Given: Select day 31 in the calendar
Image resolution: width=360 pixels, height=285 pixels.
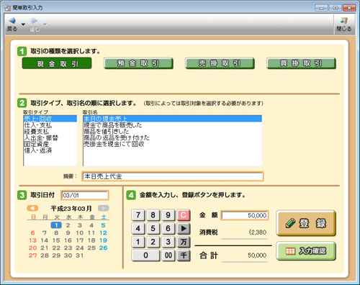Looking at the screenshot, I should (x=80, y=255).
